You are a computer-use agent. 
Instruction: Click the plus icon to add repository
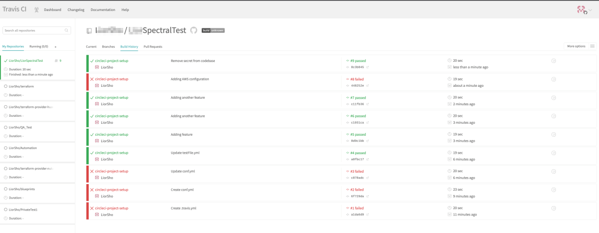pyautogui.click(x=56, y=47)
